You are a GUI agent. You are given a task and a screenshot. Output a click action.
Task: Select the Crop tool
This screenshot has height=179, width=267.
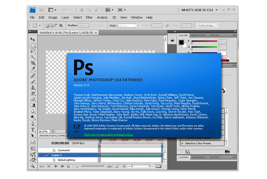[x=33, y=63]
